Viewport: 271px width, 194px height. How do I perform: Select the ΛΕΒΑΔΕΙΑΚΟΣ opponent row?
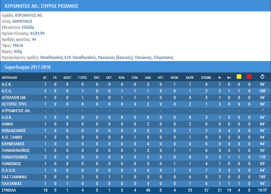(x=135, y=131)
